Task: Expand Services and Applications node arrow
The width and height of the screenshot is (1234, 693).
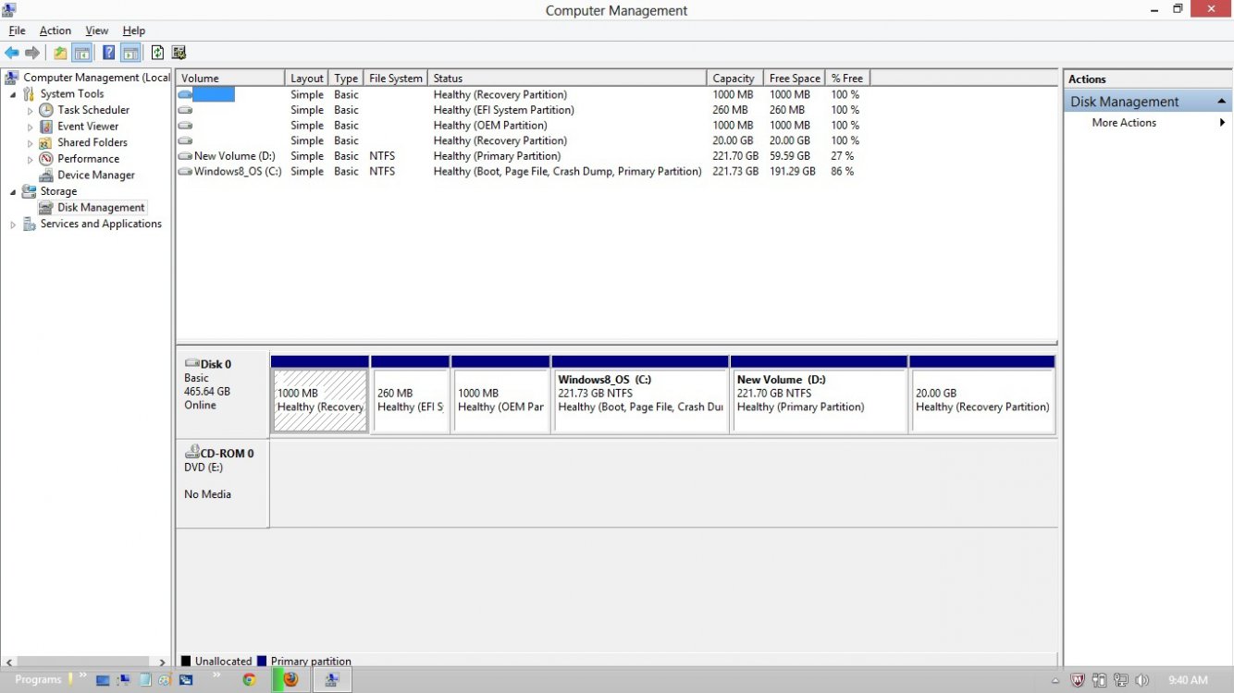Action: [13, 224]
